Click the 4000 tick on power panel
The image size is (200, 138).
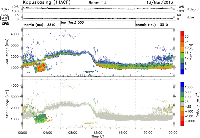click(x=14, y=34)
